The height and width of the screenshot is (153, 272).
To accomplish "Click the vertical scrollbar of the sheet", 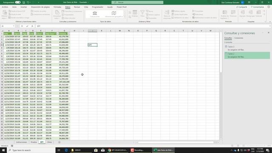I will pyautogui.click(x=221, y=52).
